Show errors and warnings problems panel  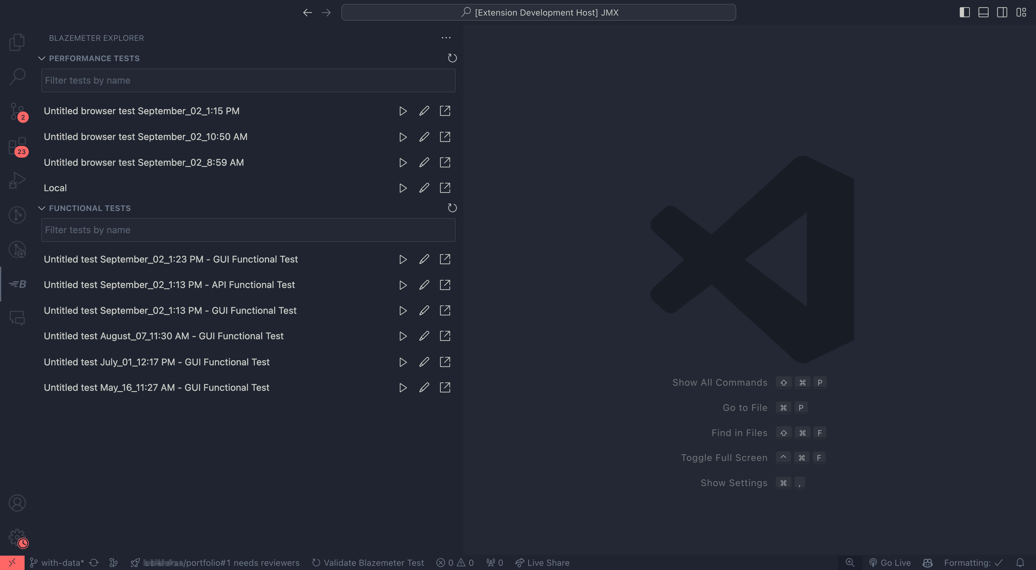click(455, 563)
